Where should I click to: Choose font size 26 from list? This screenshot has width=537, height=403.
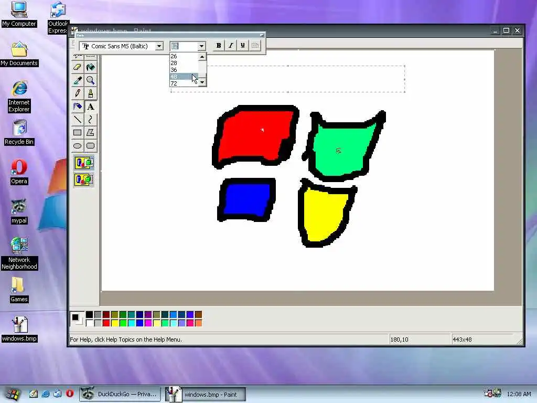(x=184, y=56)
